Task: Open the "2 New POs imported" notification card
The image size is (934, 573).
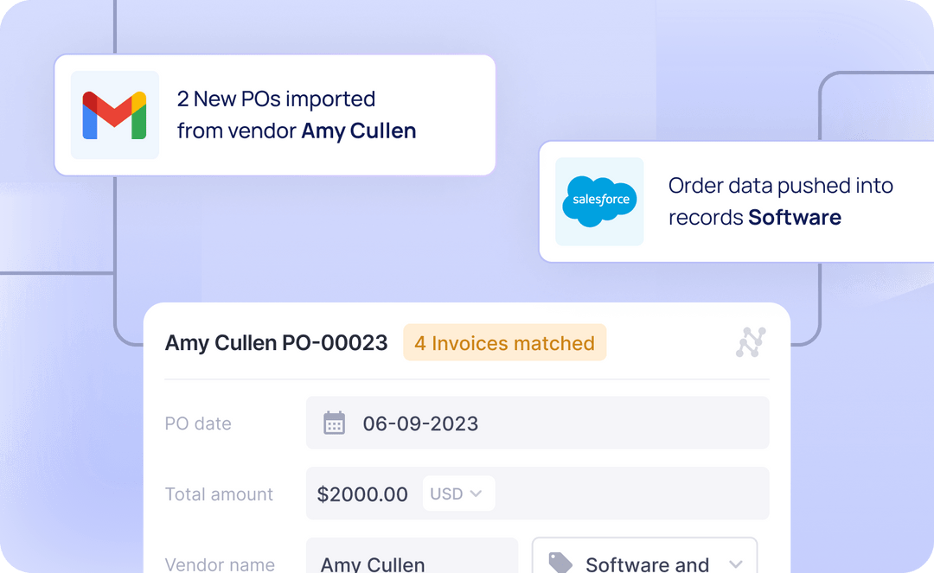Action: click(274, 114)
